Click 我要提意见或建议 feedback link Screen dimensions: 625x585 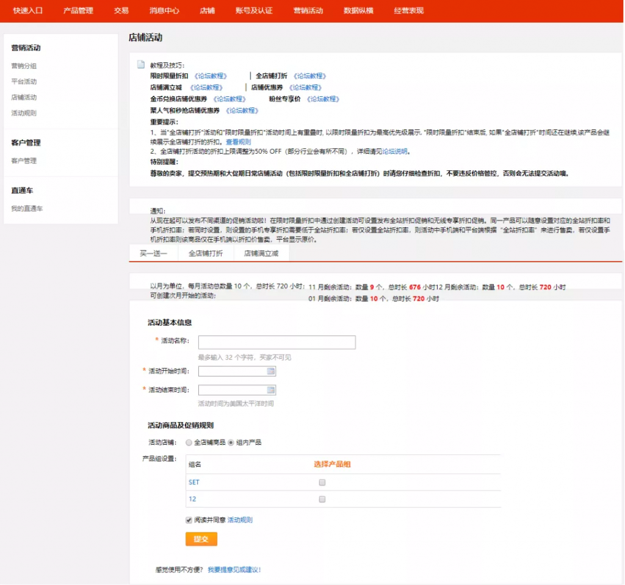234,570
